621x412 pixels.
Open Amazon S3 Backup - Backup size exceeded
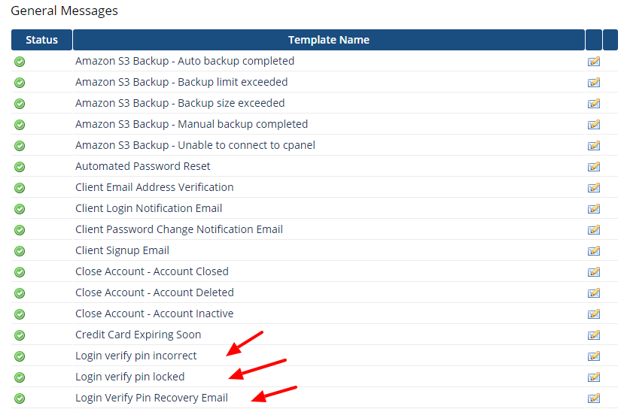[180, 103]
